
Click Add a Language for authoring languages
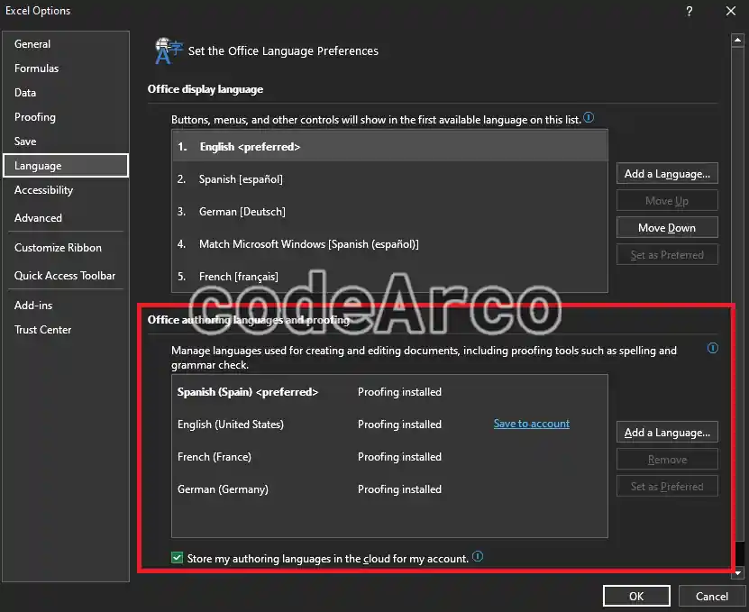click(667, 433)
